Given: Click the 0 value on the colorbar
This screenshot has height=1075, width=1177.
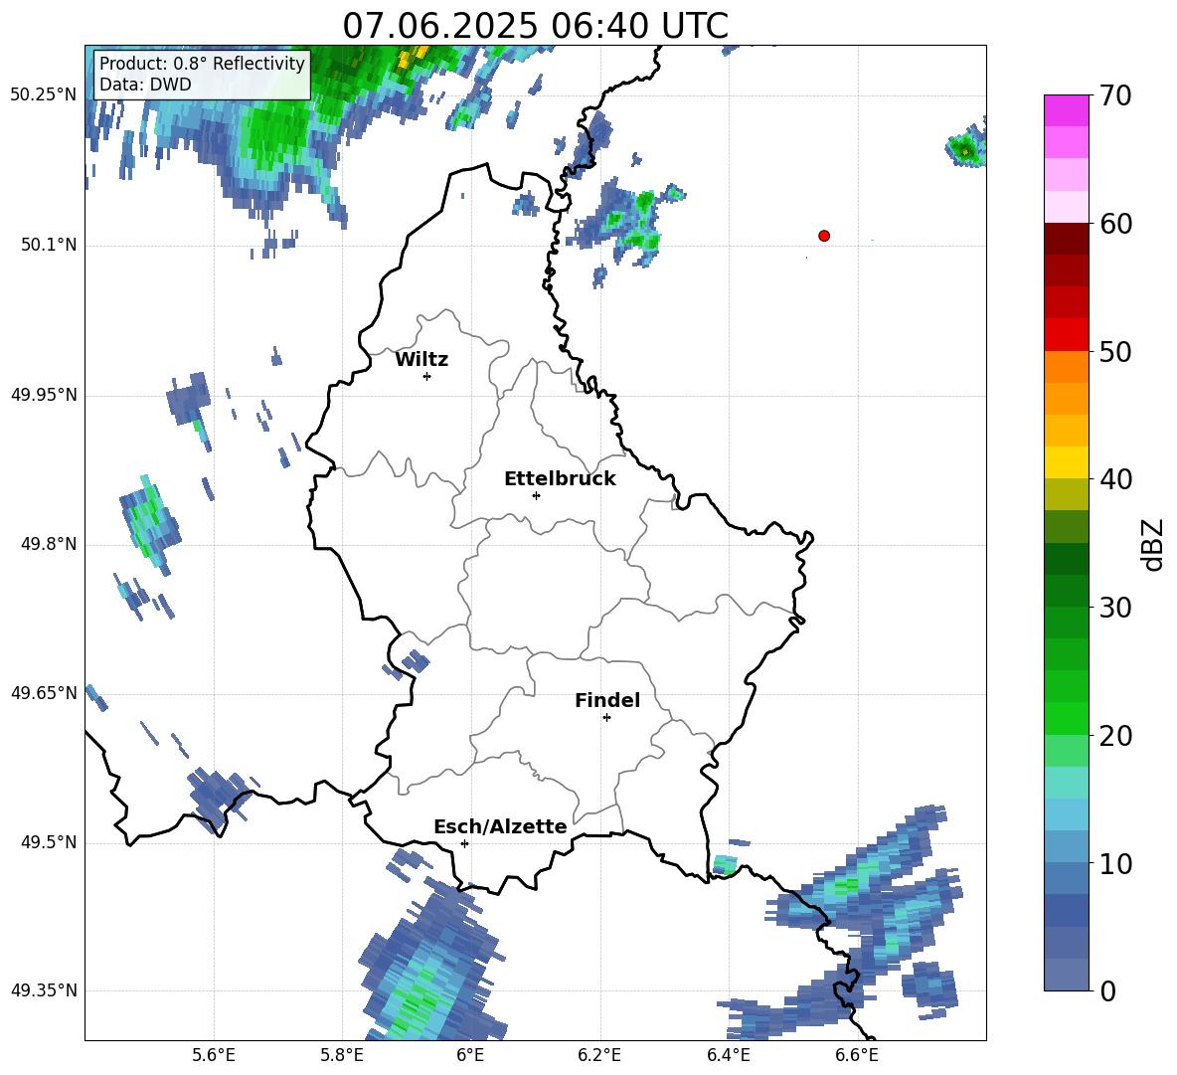Looking at the screenshot, I should 1106,990.
